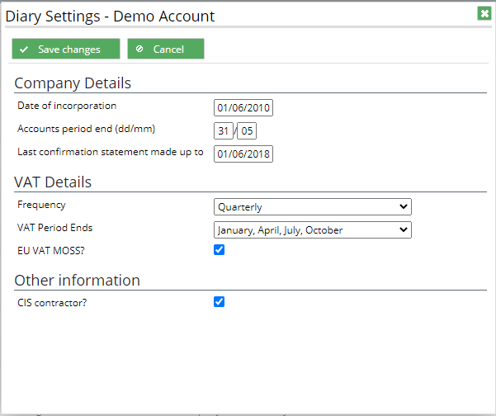The height and width of the screenshot is (416, 496).
Task: Click the Accounts period end (dd/mm) label
Action: tap(87, 129)
